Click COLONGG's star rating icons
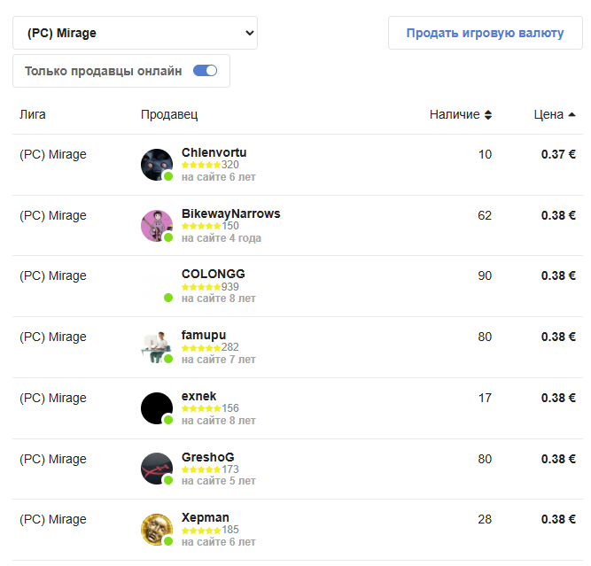591x566 pixels. coord(201,287)
